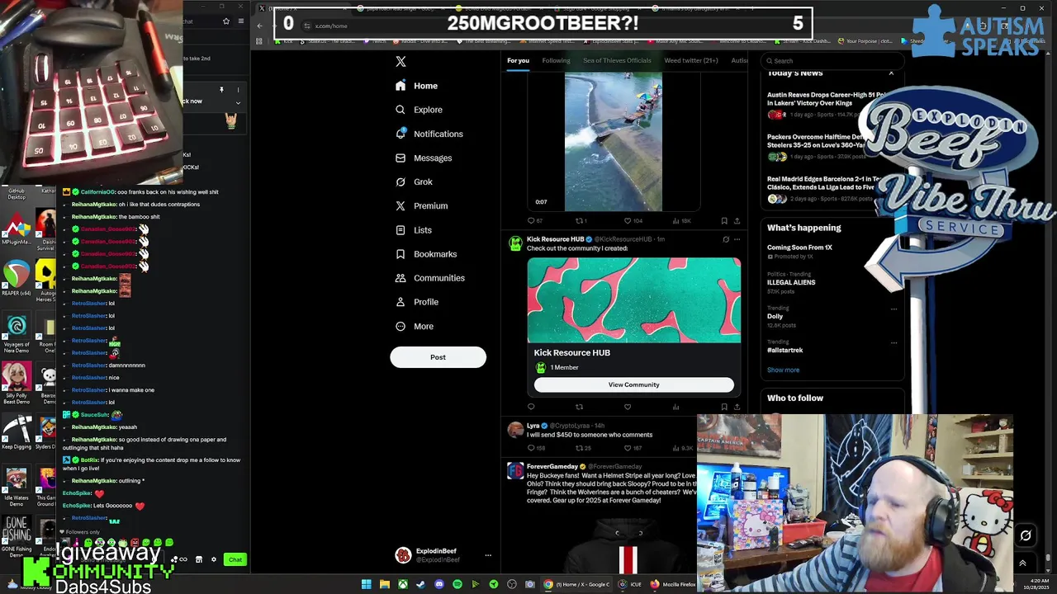Viewport: 1057px width, 594px height.
Task: Switch to Sea of Thieves Officials tab
Action: 617,60
